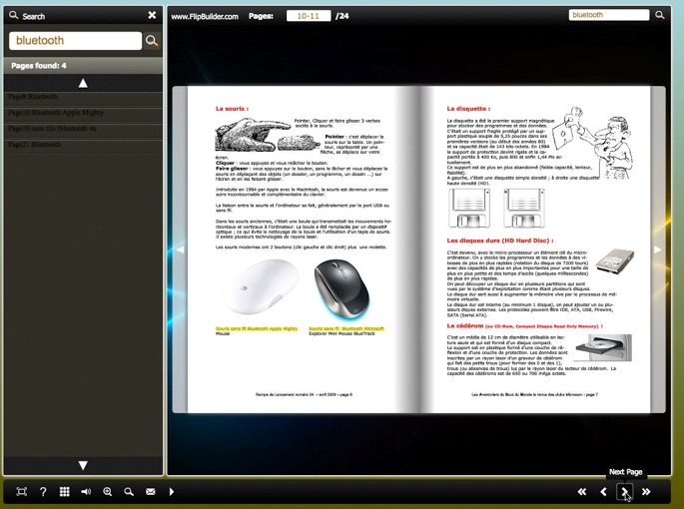Viewport: 684px width, 509px height.
Task: Click highlighted Bluetooth Apple Mighty caption
Action: (257, 329)
